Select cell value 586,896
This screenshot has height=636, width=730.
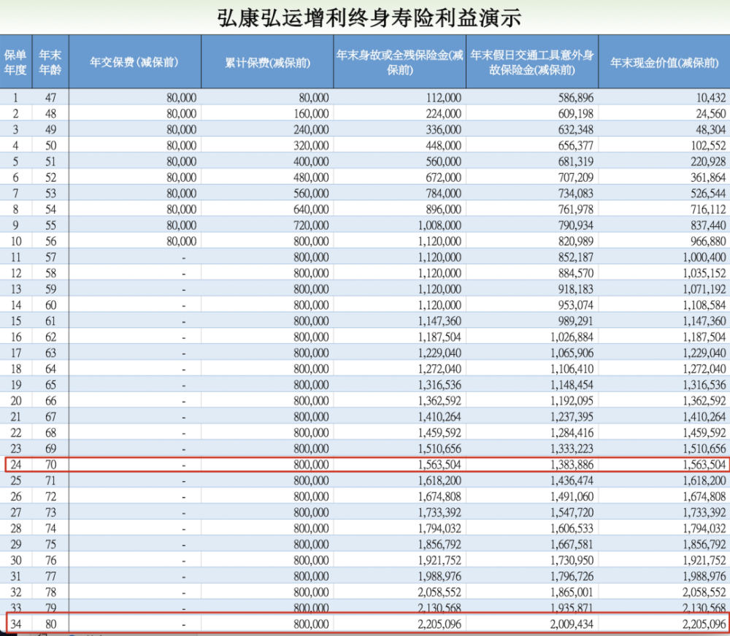(576, 98)
